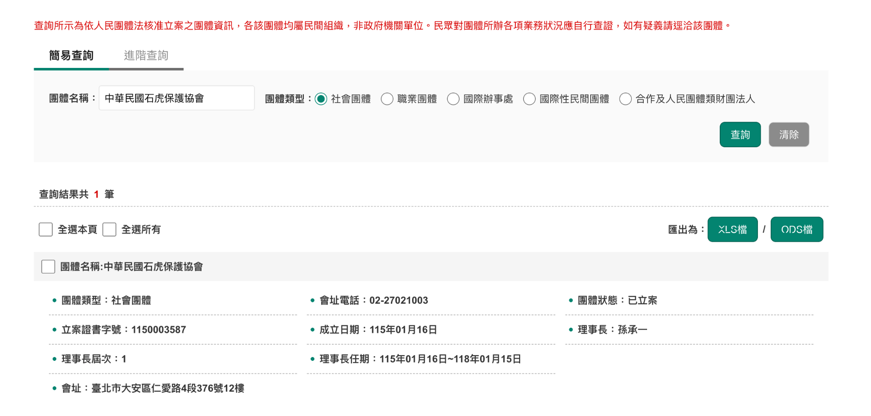Viewport: 871px width, 416px height.
Task: Click the gray 清除 button
Action: [788, 135]
